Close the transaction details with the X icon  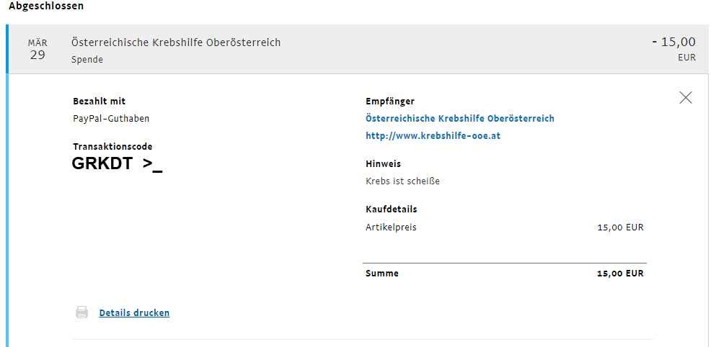[686, 98]
